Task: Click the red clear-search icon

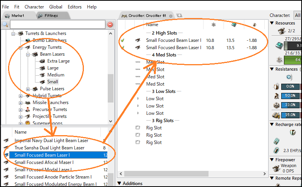Action: click(110, 25)
